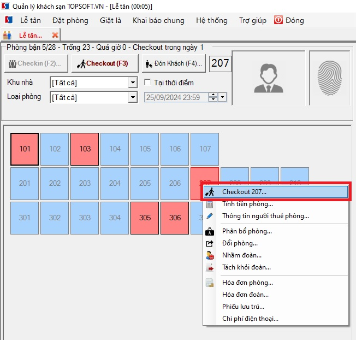Select occupied room 306

[x=175, y=218]
